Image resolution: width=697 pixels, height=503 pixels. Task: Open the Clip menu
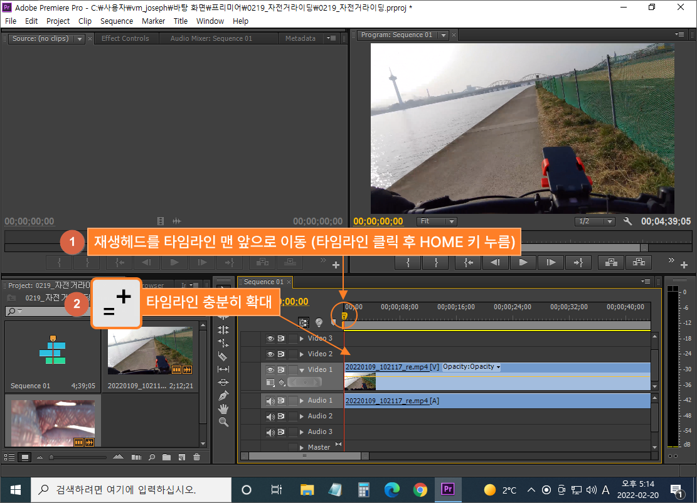[x=85, y=21]
